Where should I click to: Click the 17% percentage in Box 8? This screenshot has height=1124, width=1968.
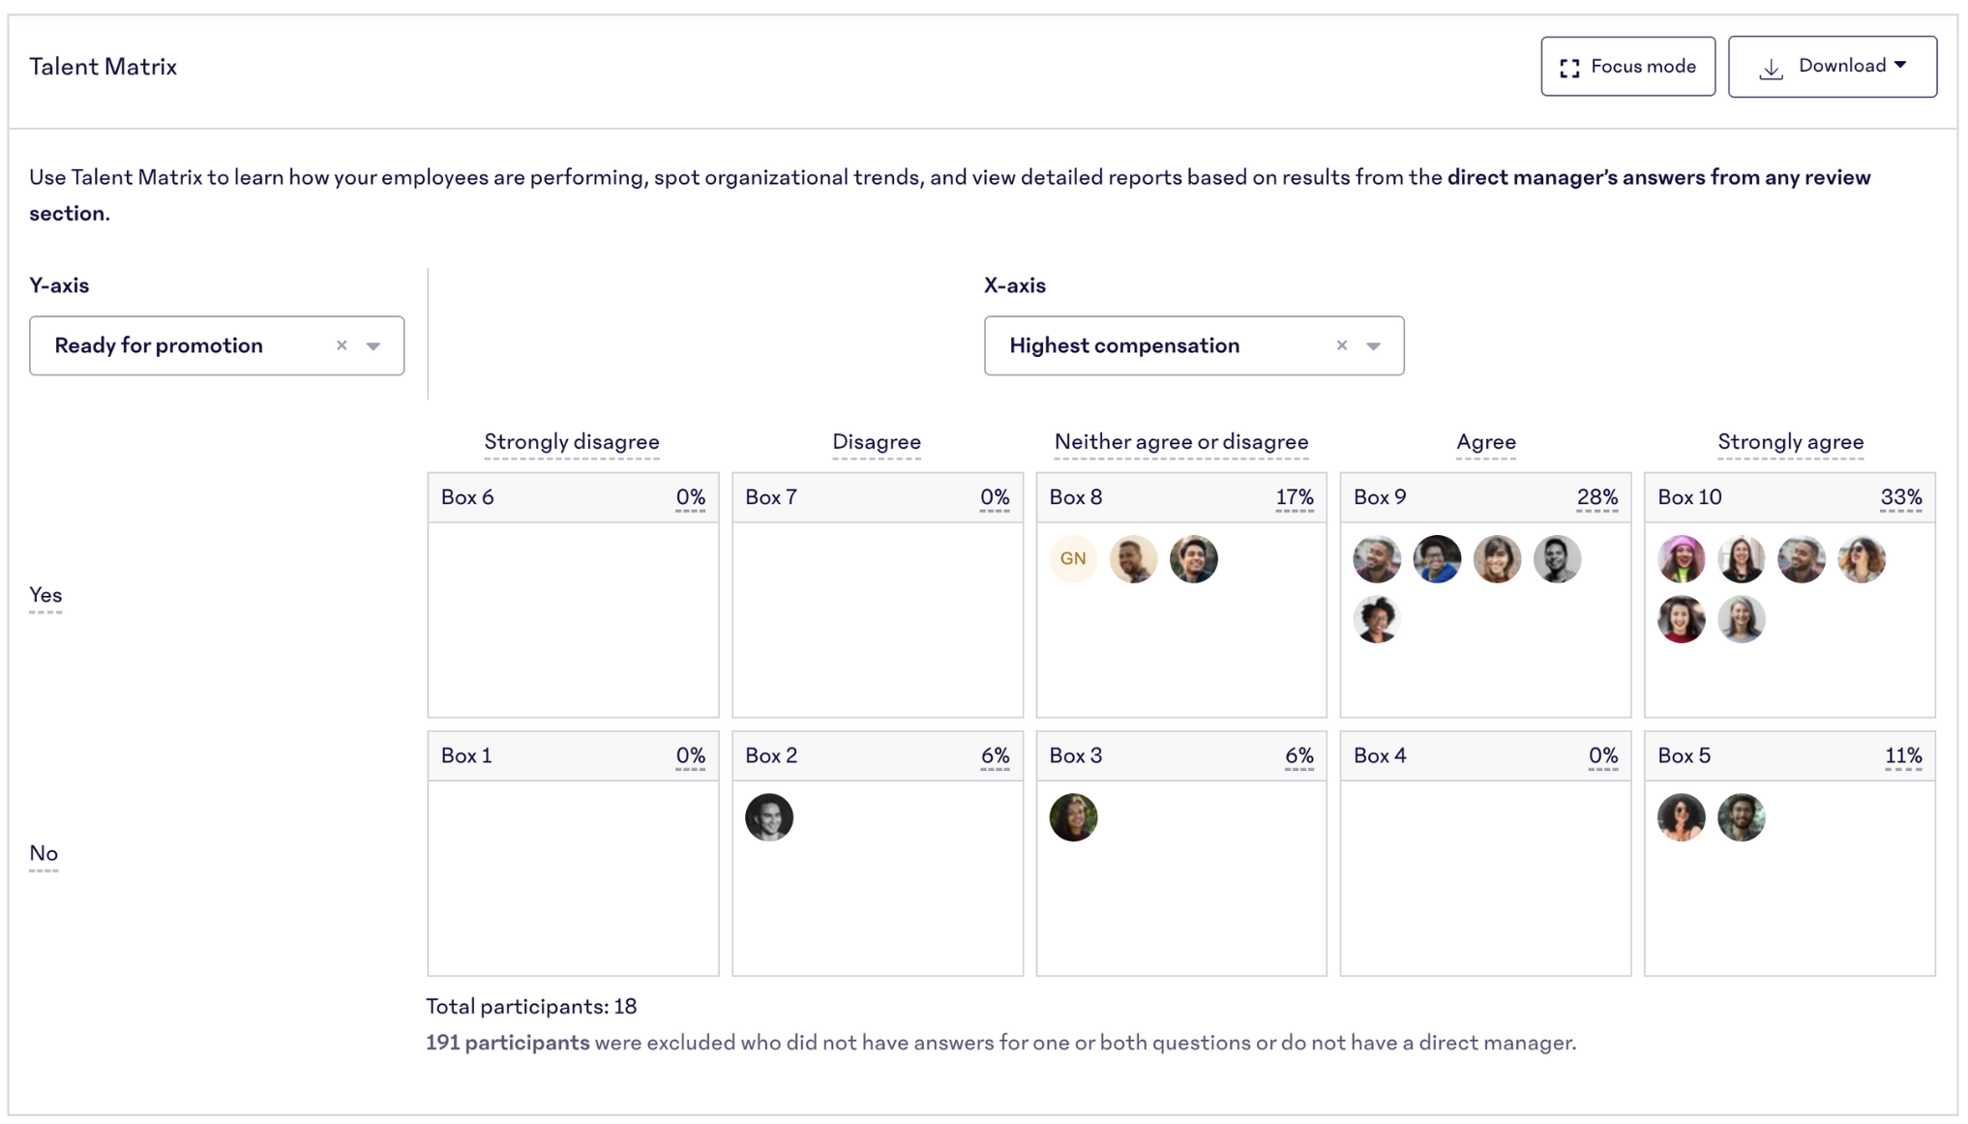(x=1294, y=497)
